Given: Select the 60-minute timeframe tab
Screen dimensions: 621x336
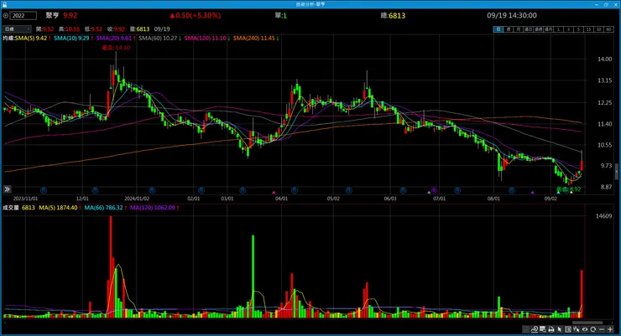Looking at the screenshot, I should pyautogui.click(x=608, y=29).
